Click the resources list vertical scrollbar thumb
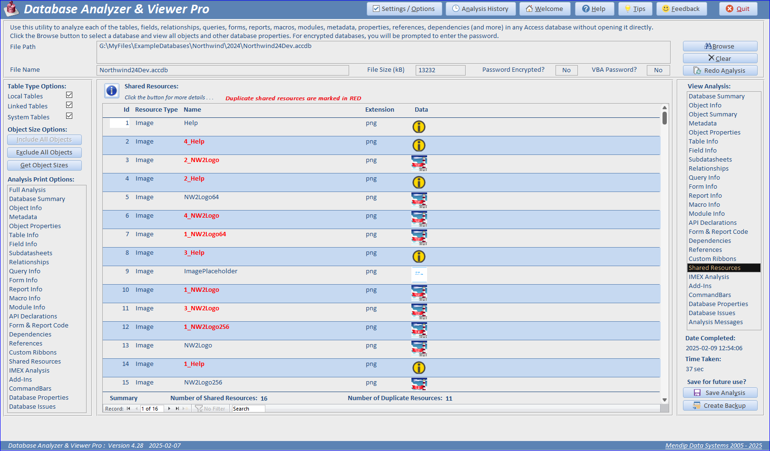This screenshot has height=451, width=770. 664,118
